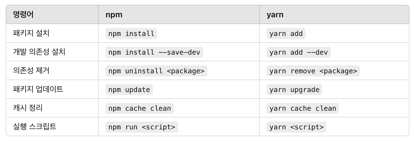This screenshot has height=141, width=414.
Task: Click 'yarn remove <package>' code
Action: (x=313, y=71)
